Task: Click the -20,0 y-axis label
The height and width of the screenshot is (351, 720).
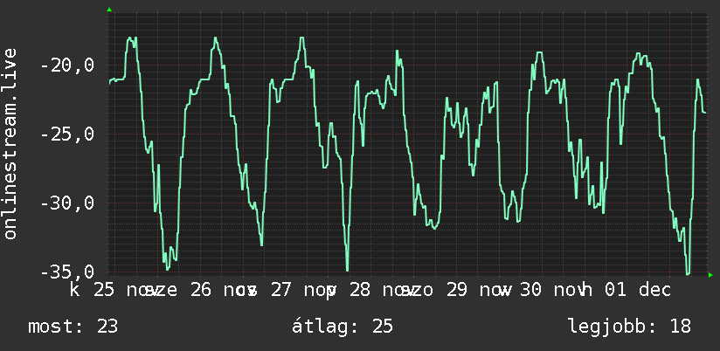Action: [x=67, y=65]
